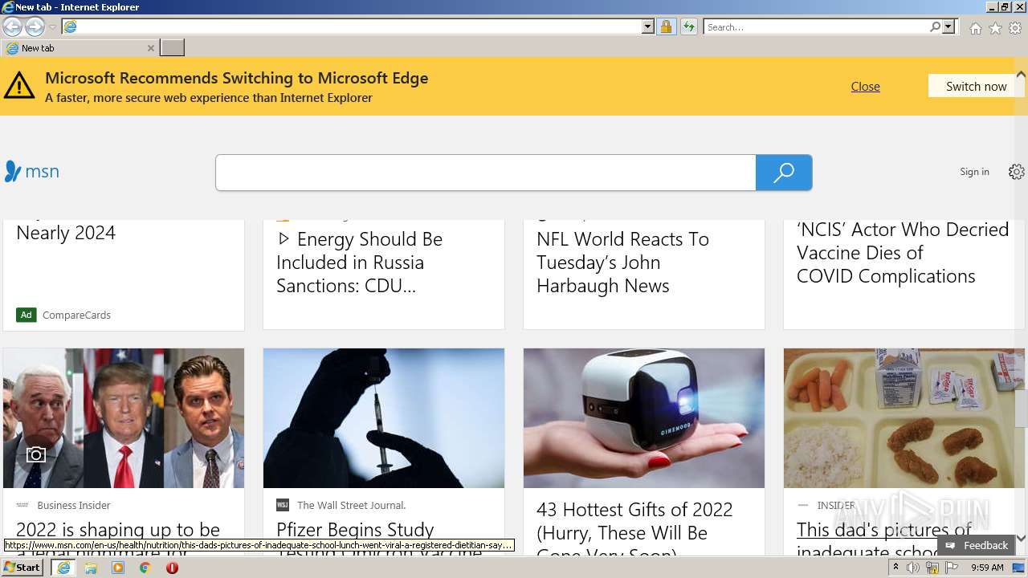Open the volume speaker tray icon

pos(913,568)
